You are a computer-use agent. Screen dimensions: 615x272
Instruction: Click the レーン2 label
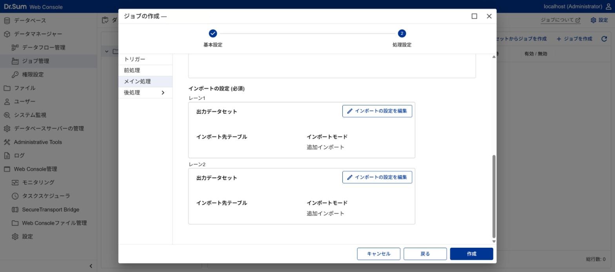(x=197, y=164)
